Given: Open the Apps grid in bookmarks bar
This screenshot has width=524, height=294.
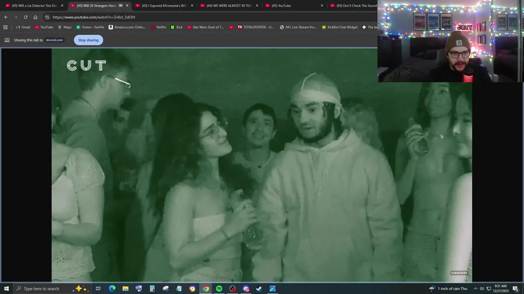Looking at the screenshot, I should point(5,27).
